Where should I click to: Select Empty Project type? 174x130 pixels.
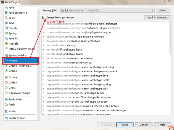pos(17,118)
